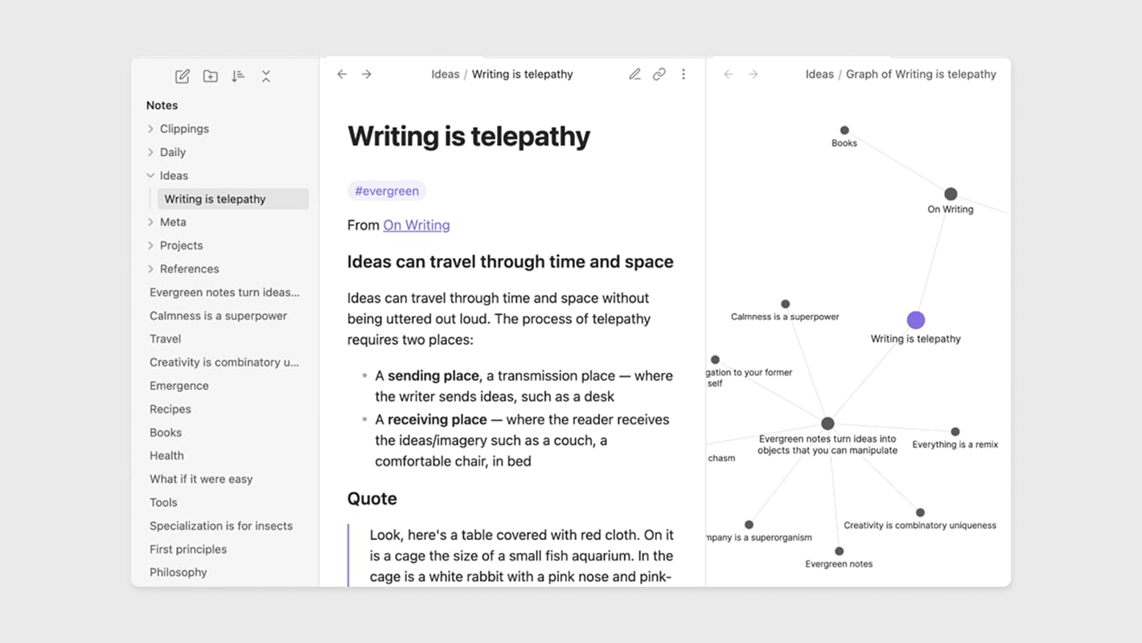Collapse all folders with the collapse icon

[x=265, y=76]
